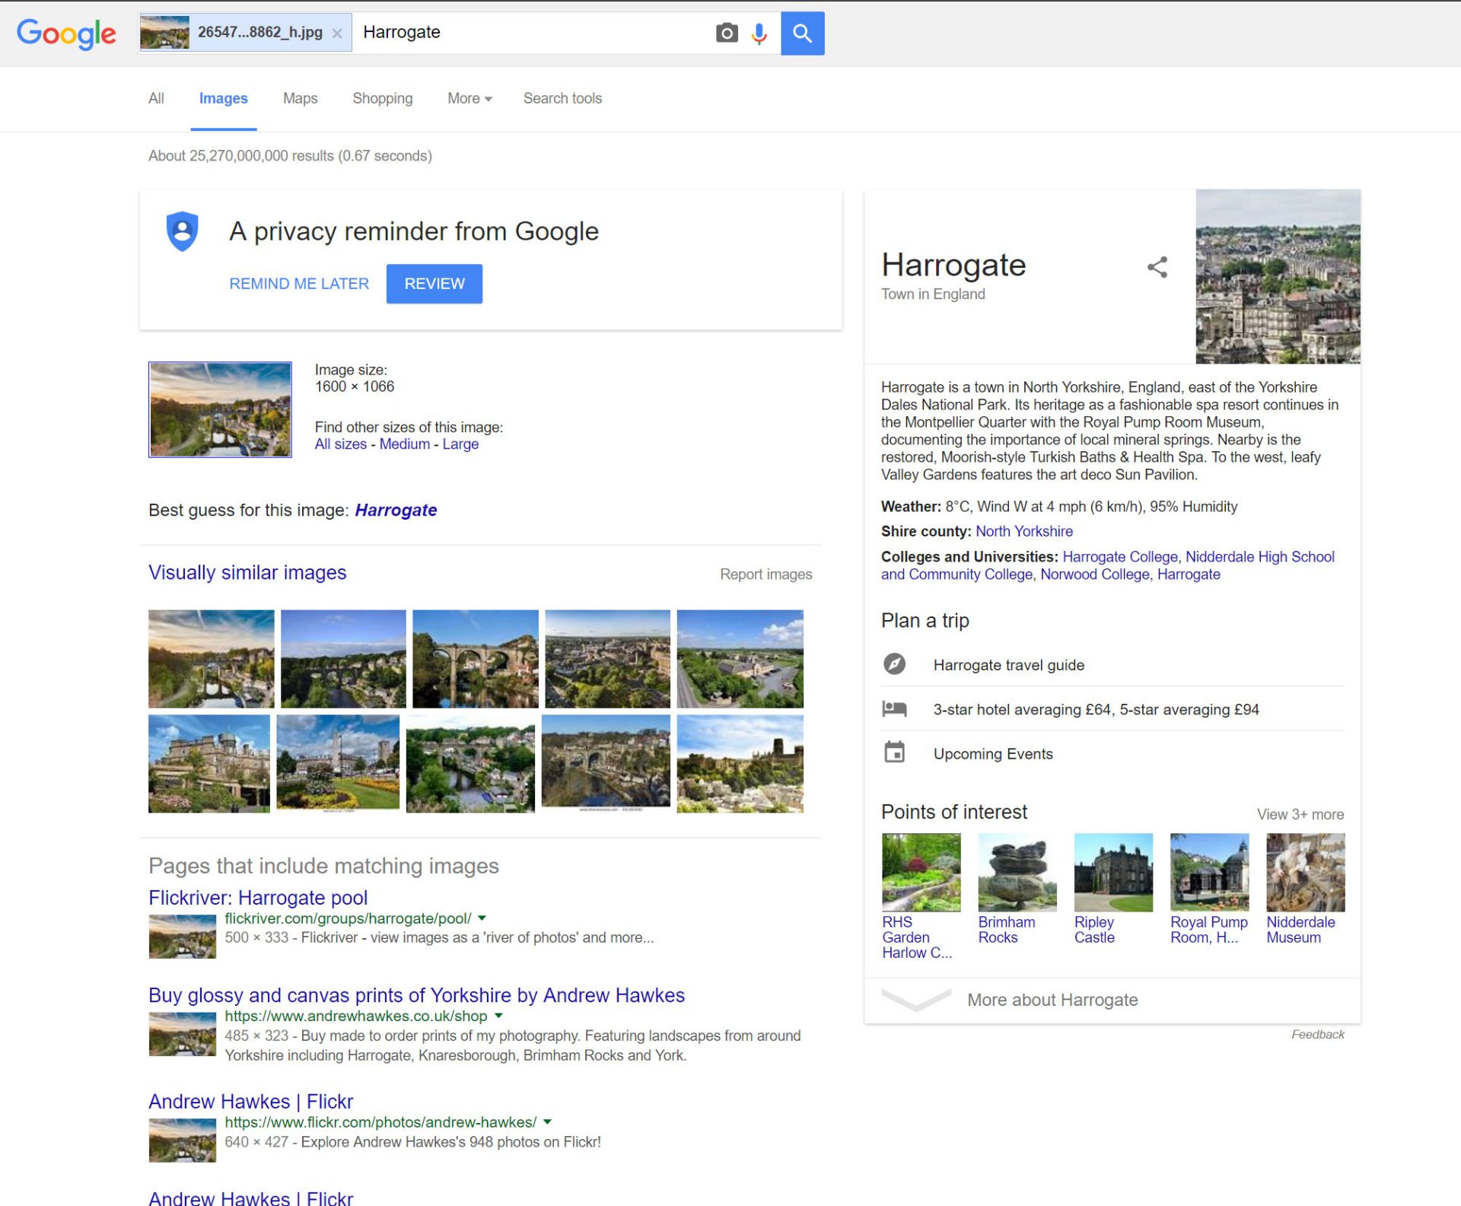
Task: Open similar image with colorful flower gardens
Action: [x=338, y=762]
